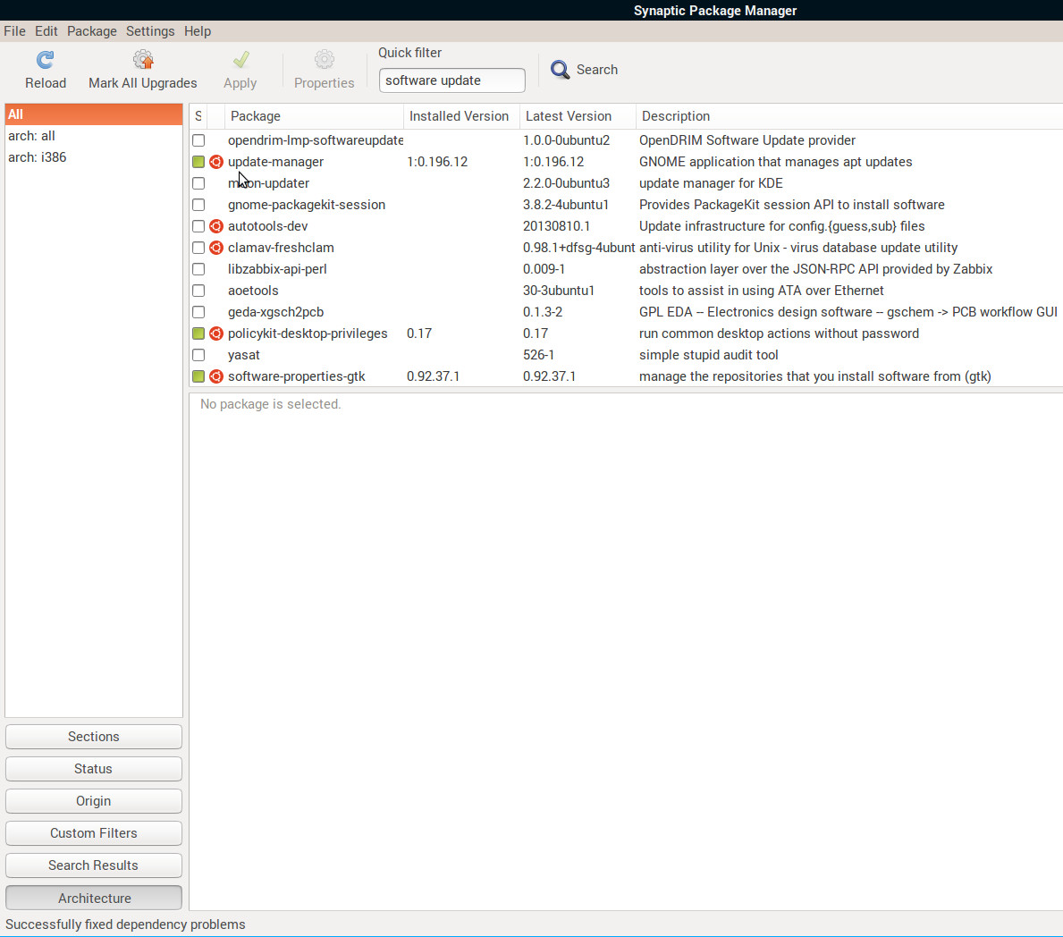The width and height of the screenshot is (1063, 937).
Task: Open the Help menu
Action: (198, 31)
